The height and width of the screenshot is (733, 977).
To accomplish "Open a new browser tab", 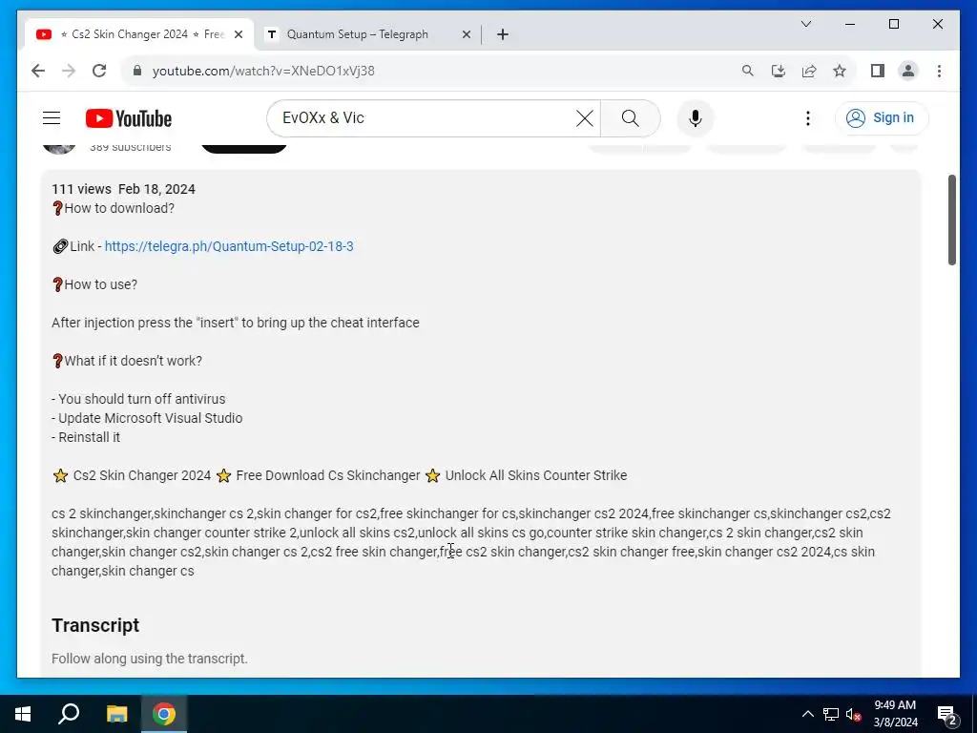I will point(503,34).
